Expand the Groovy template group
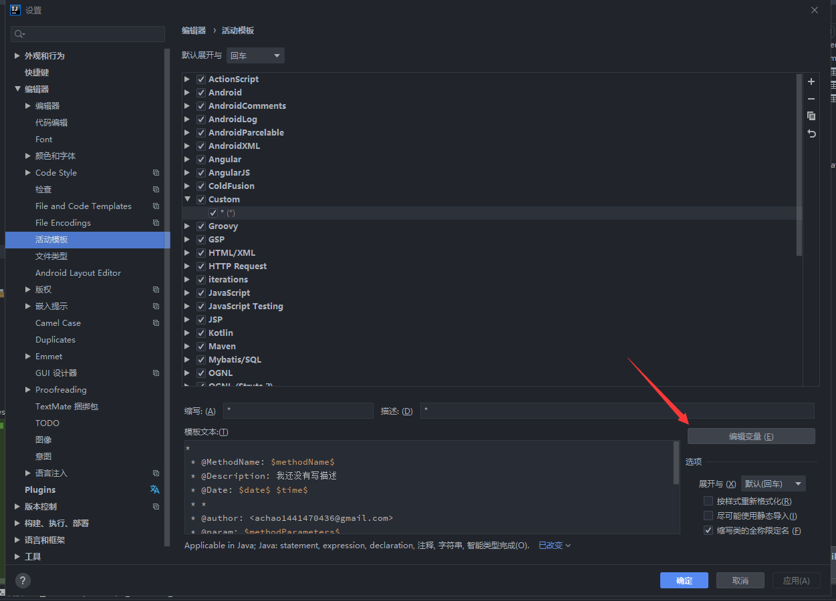The width and height of the screenshot is (836, 601). [187, 226]
